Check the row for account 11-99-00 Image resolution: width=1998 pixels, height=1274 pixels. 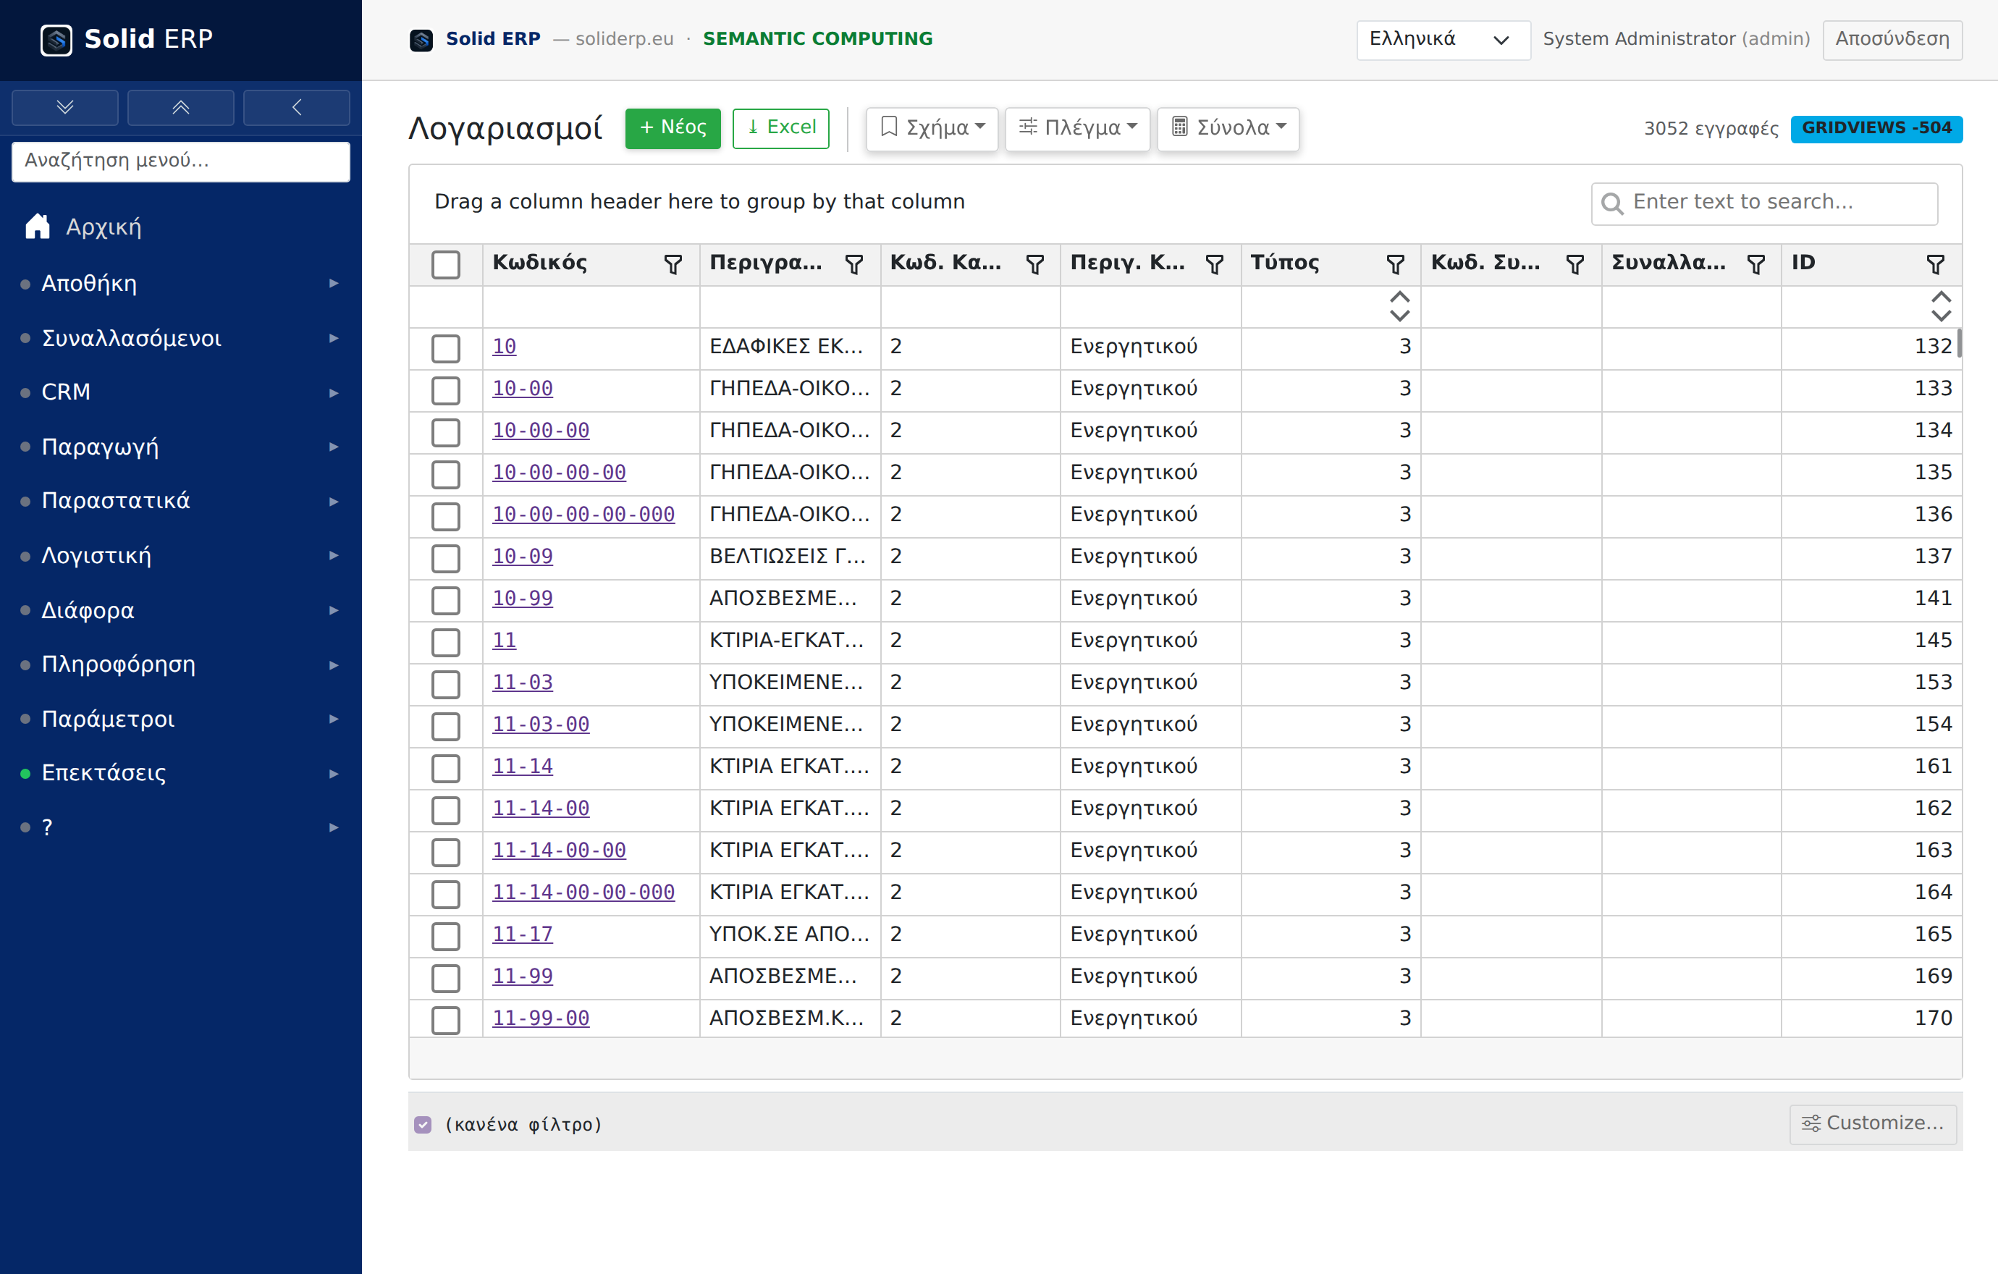(445, 1020)
